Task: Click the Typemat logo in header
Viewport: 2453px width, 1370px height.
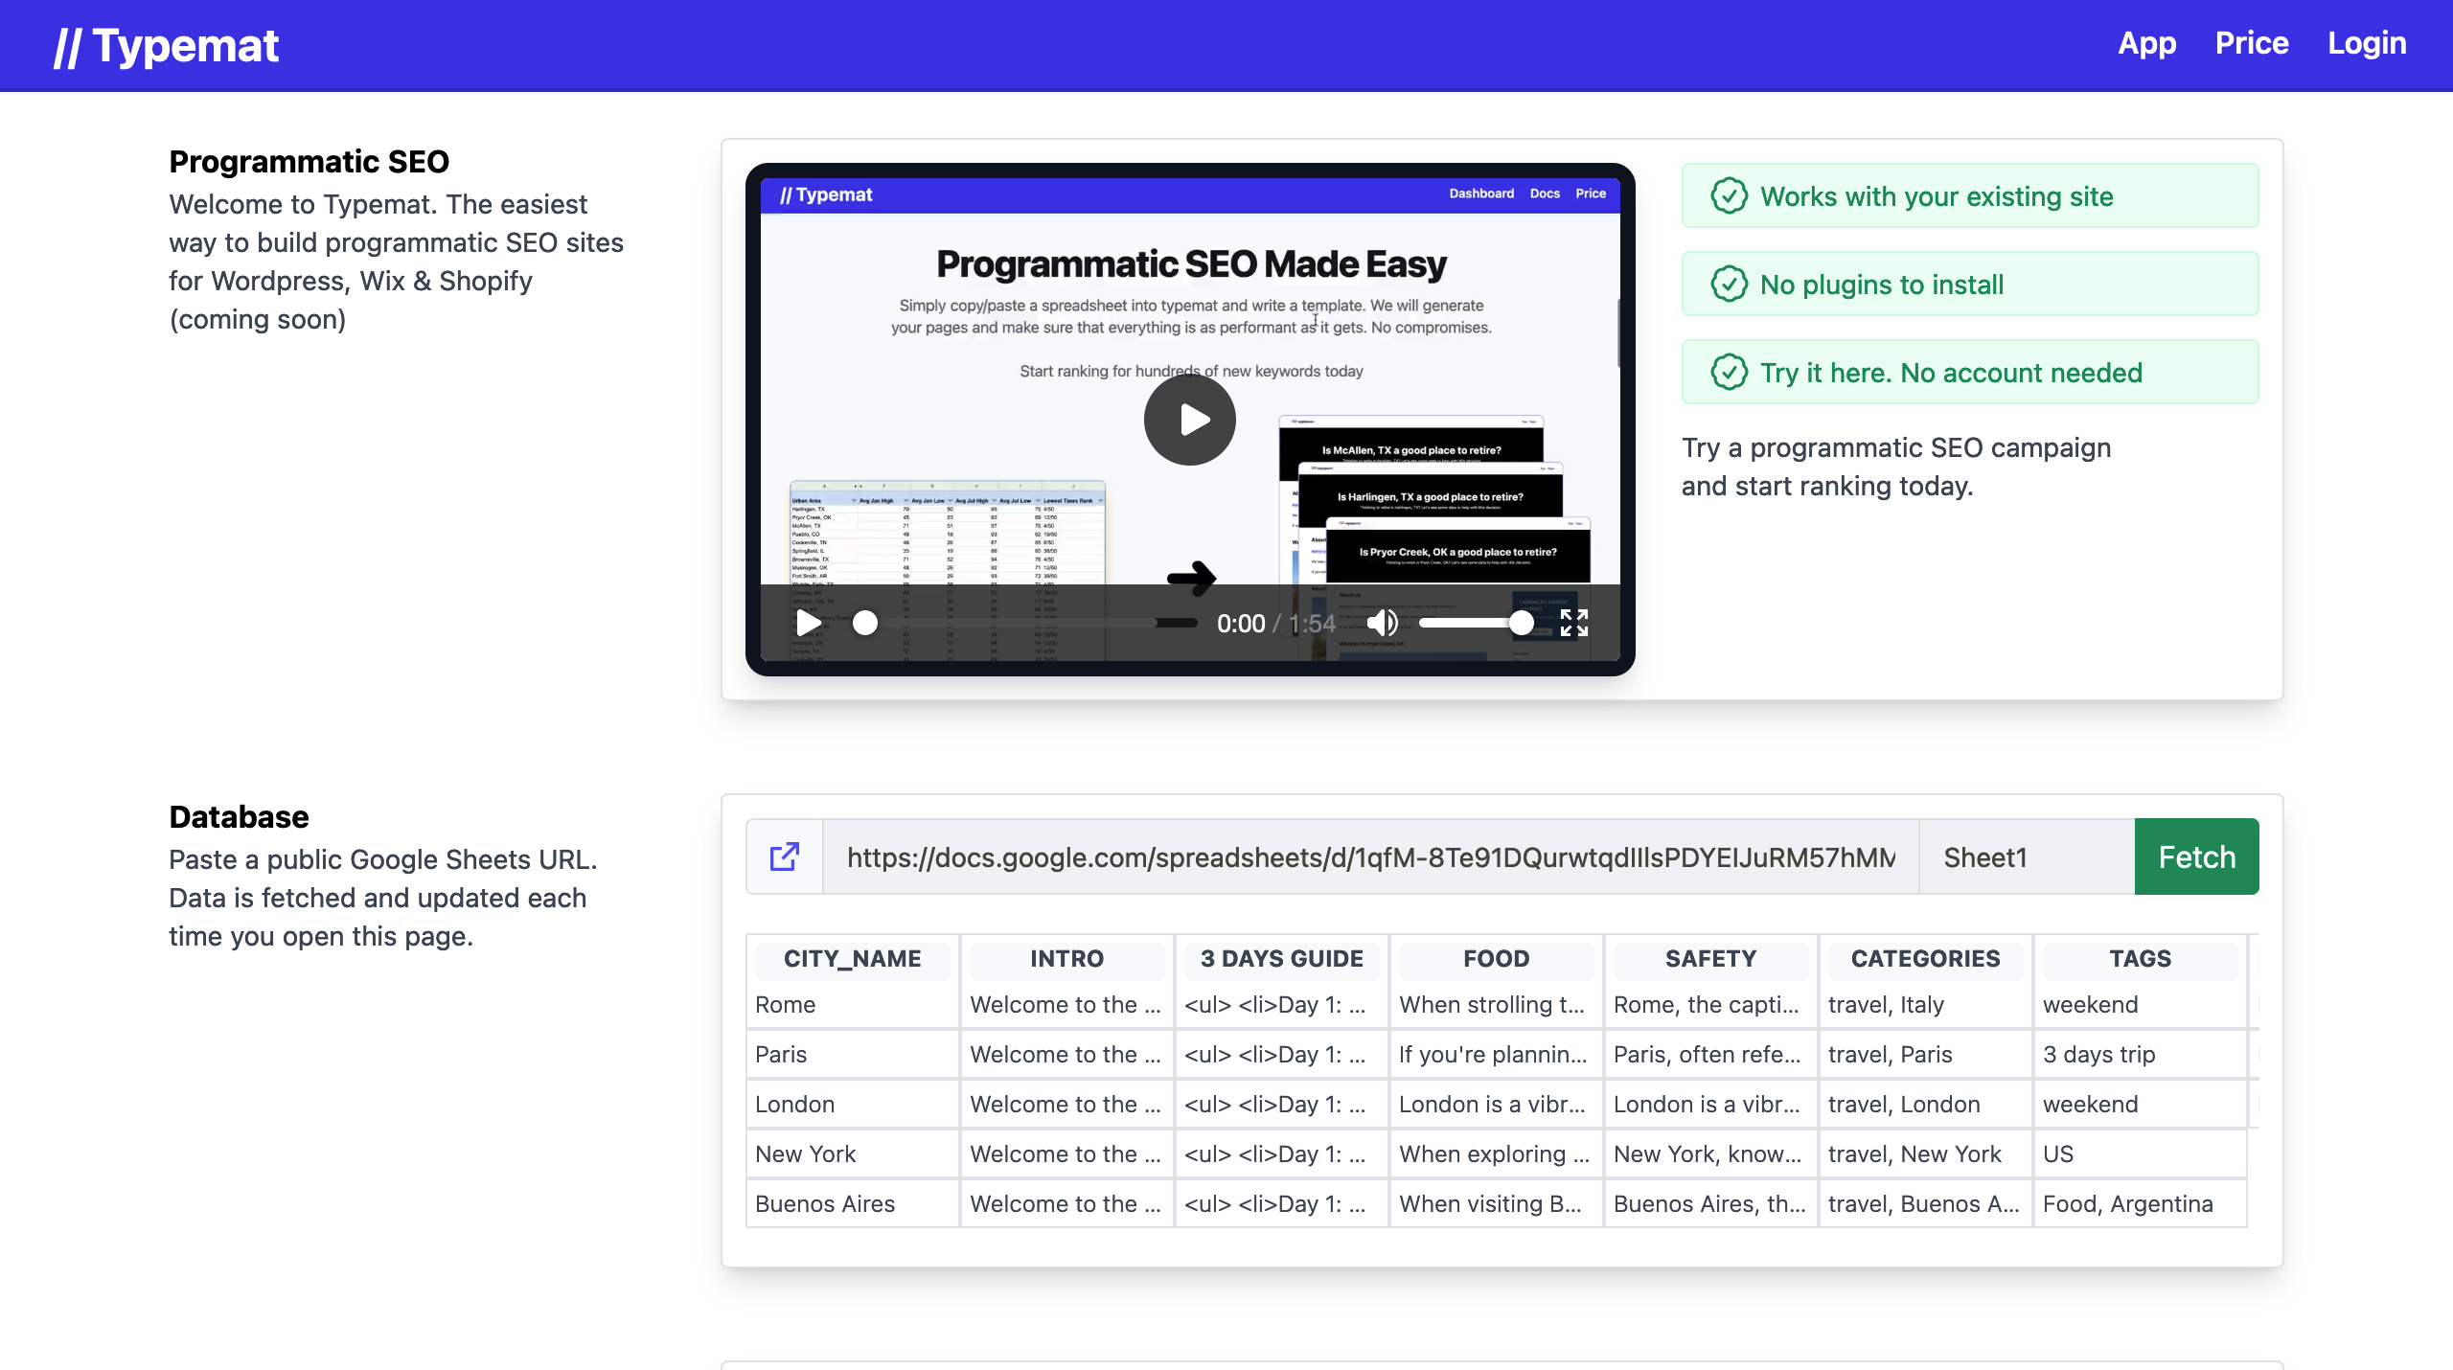Action: click(x=166, y=45)
